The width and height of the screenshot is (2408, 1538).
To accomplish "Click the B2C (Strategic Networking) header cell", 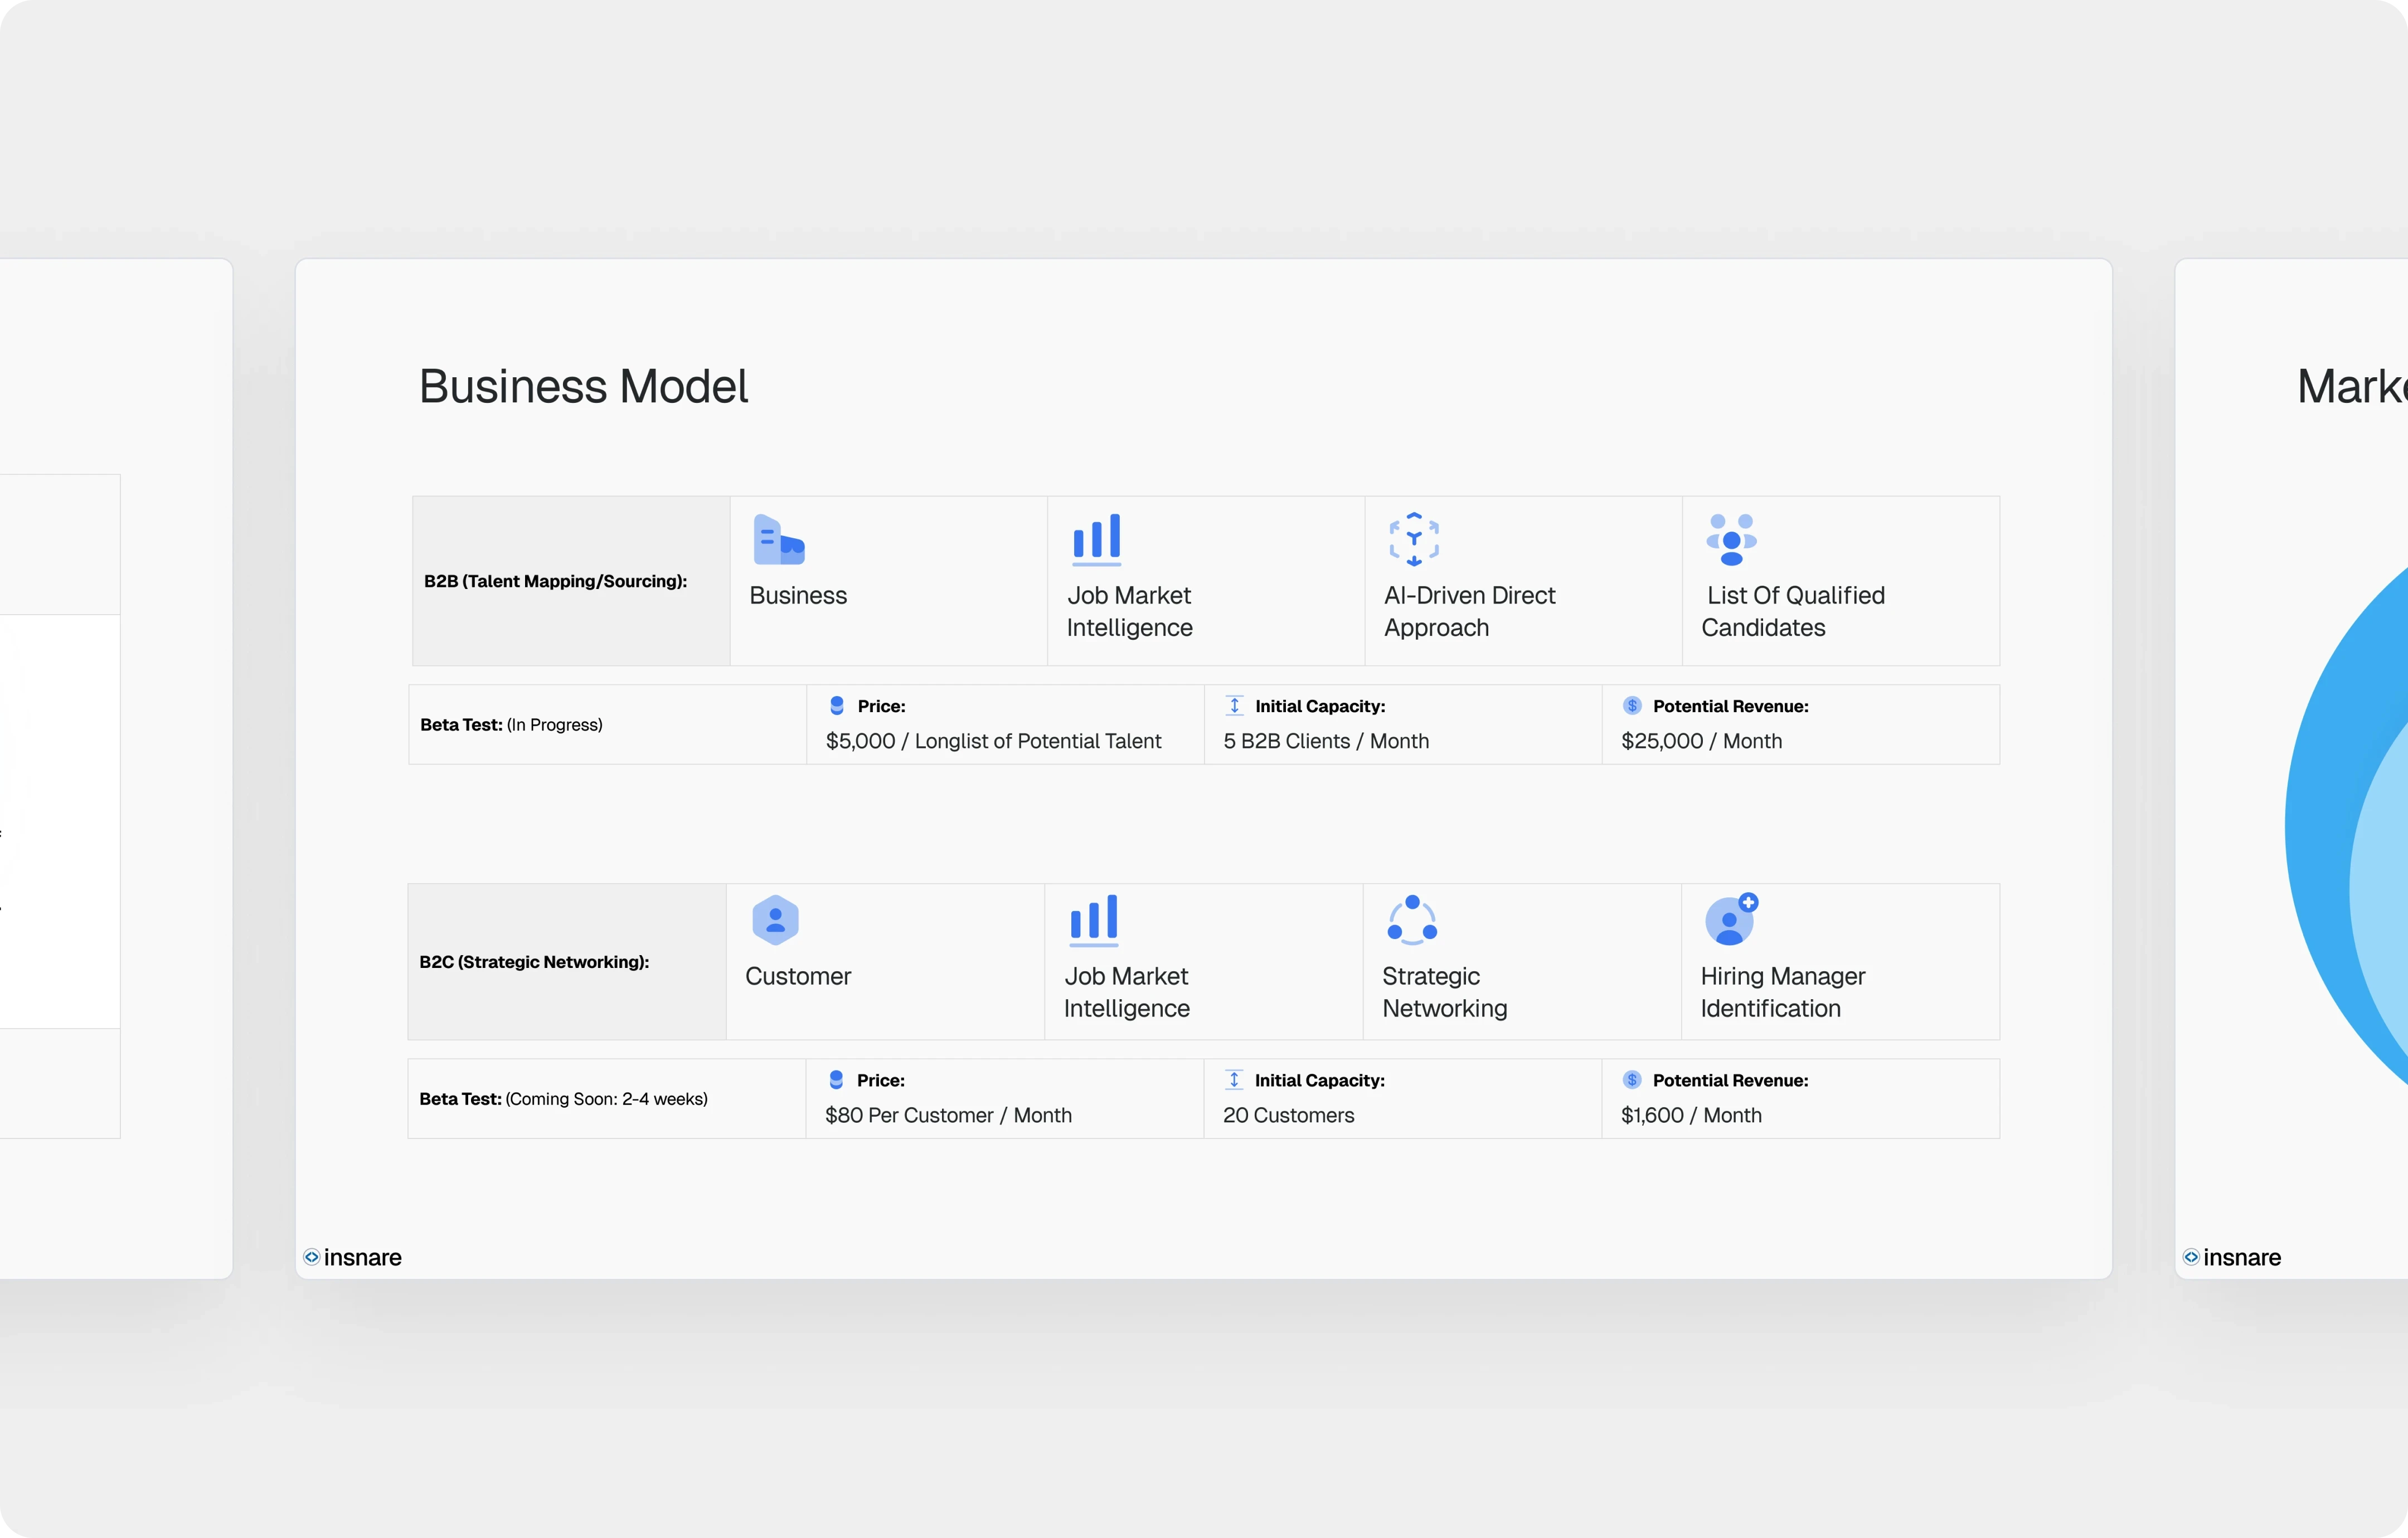I will 567,962.
